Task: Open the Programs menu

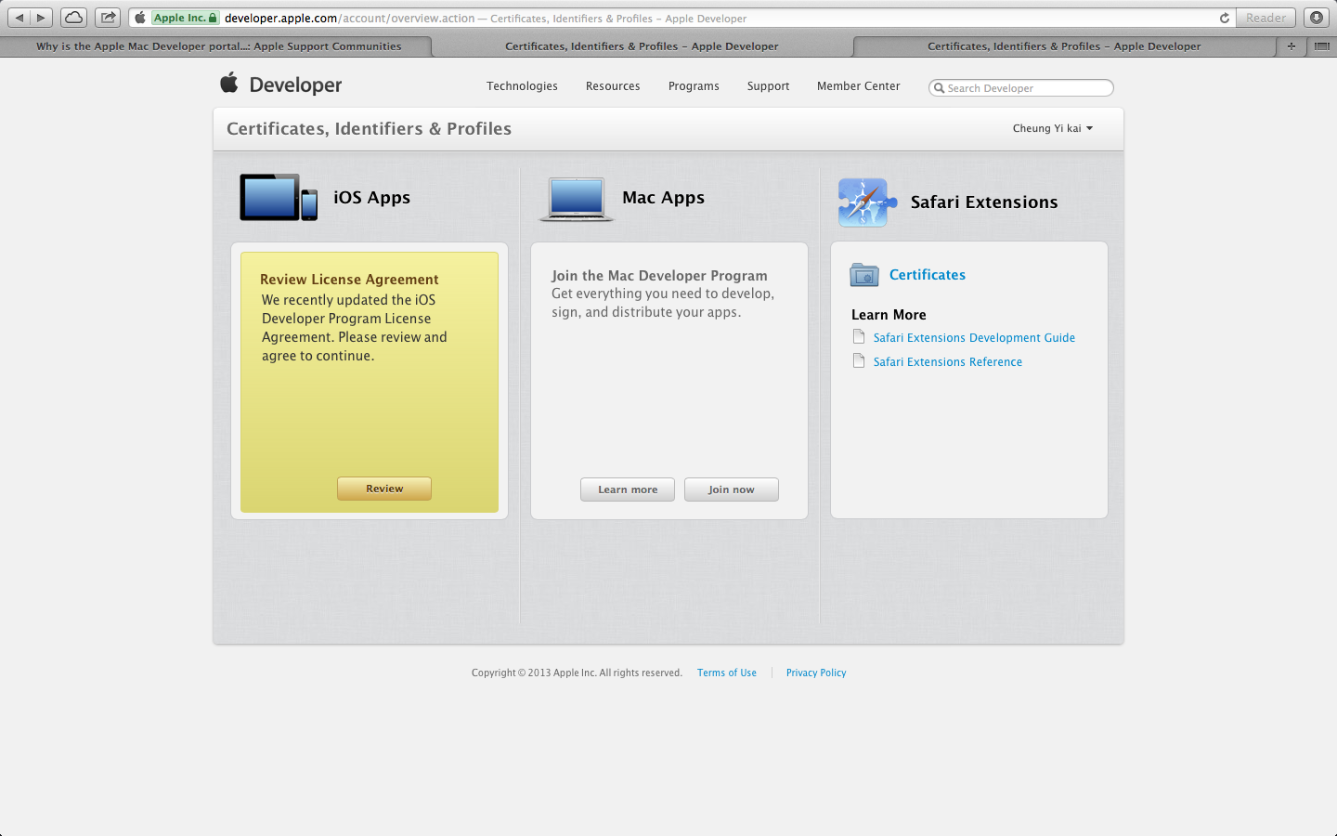Action: [694, 86]
